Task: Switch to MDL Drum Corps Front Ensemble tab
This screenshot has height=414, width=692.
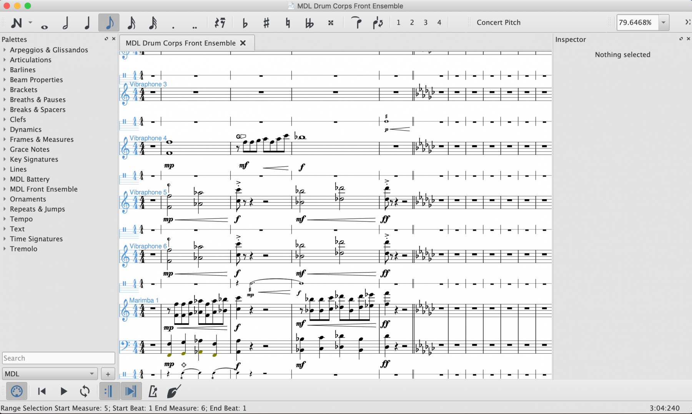Action: click(x=181, y=43)
